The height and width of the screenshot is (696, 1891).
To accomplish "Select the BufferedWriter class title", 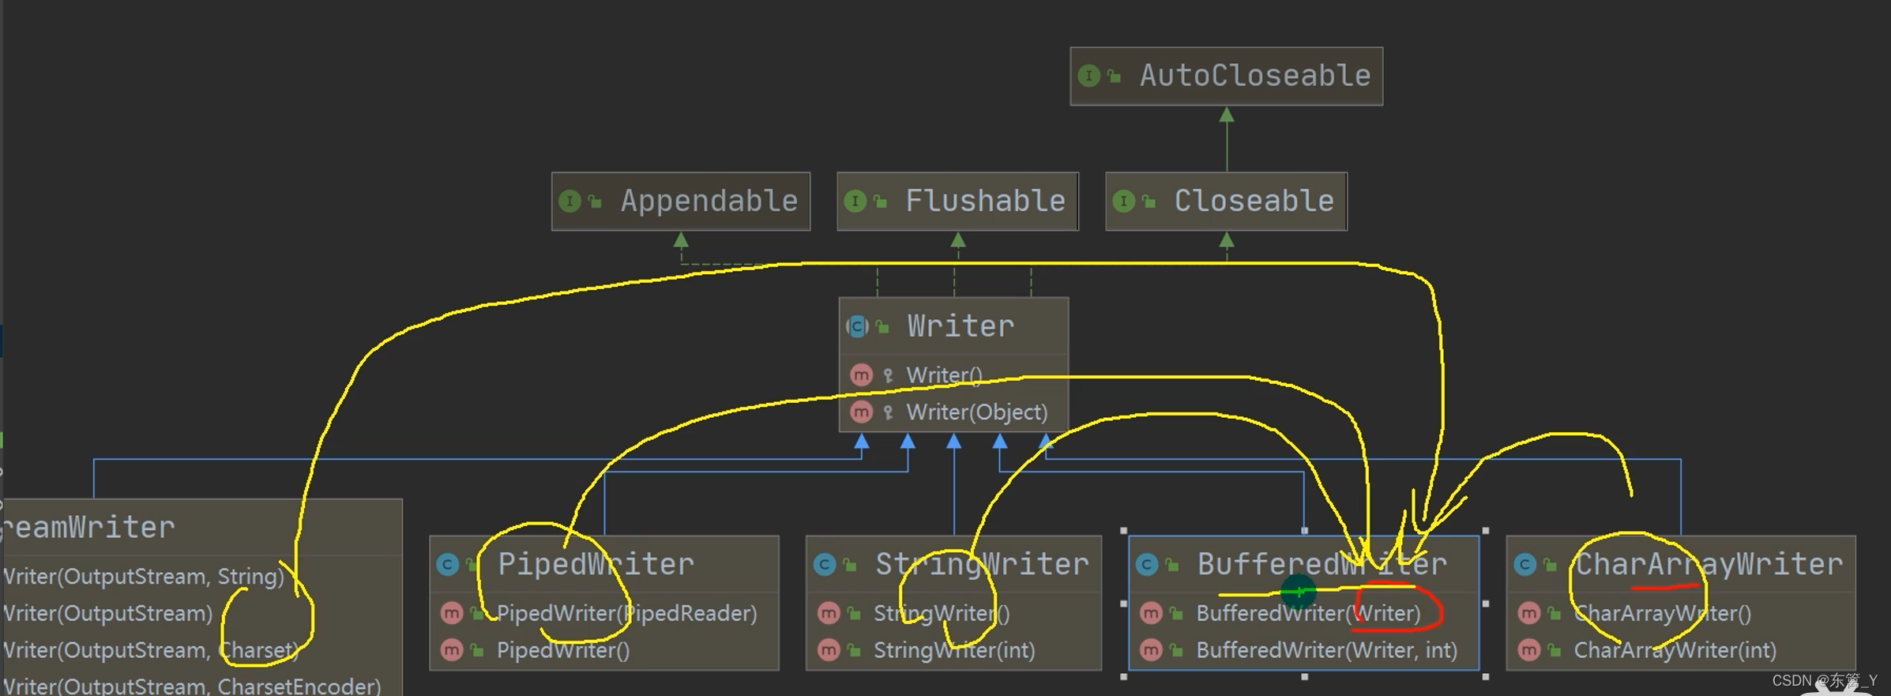I will click(x=1321, y=565).
